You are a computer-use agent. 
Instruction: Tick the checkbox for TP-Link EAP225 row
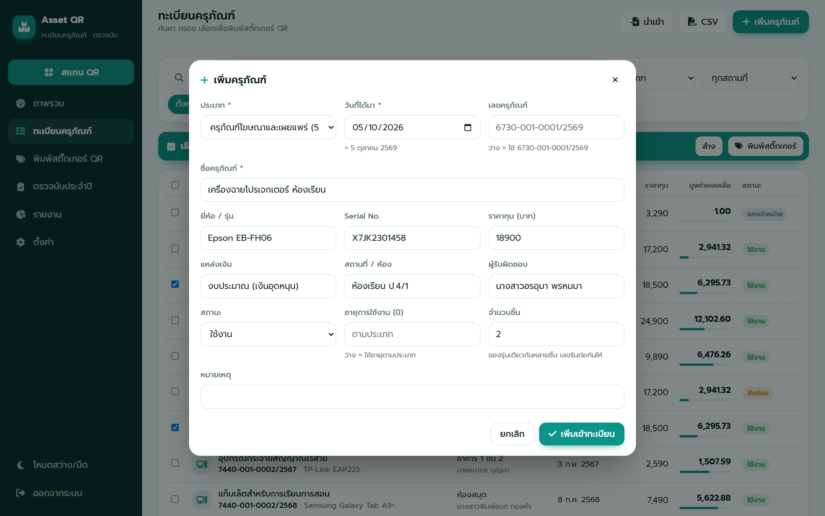pyautogui.click(x=175, y=463)
